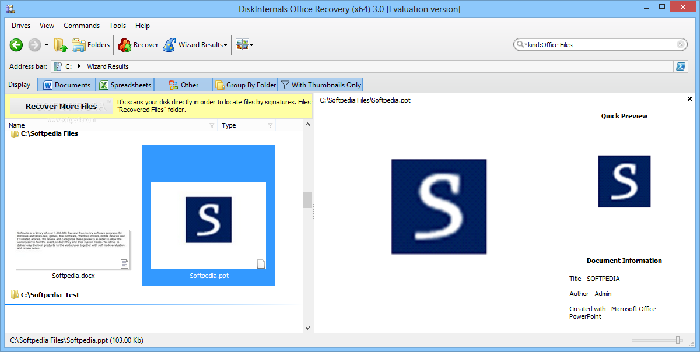Open the Type column filter dropdown
The width and height of the screenshot is (700, 352).
270,125
